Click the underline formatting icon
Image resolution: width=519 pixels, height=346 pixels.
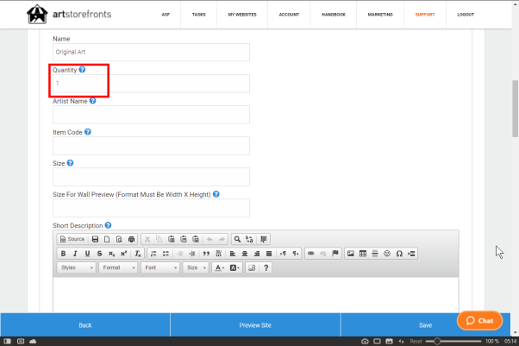tap(87, 254)
